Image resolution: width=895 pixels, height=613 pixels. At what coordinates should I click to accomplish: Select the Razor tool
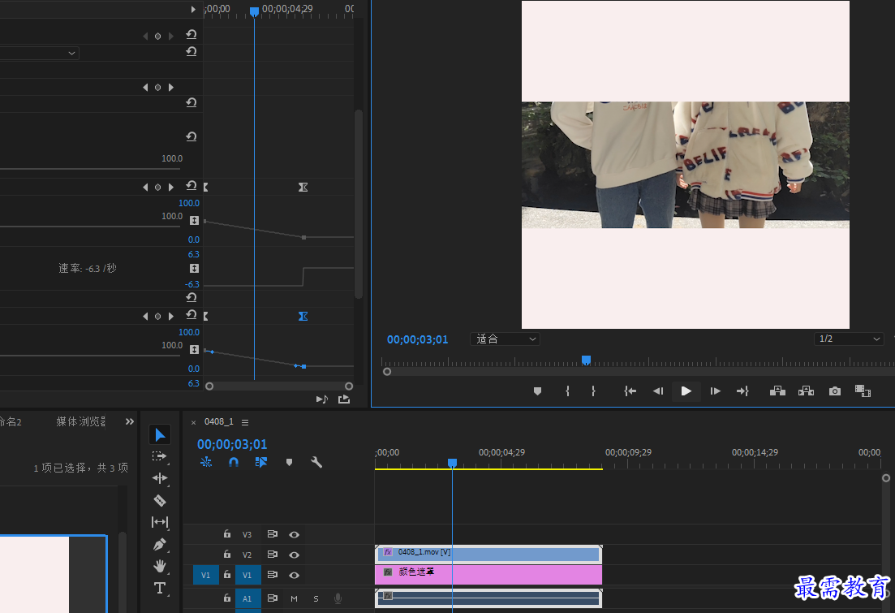(x=160, y=500)
